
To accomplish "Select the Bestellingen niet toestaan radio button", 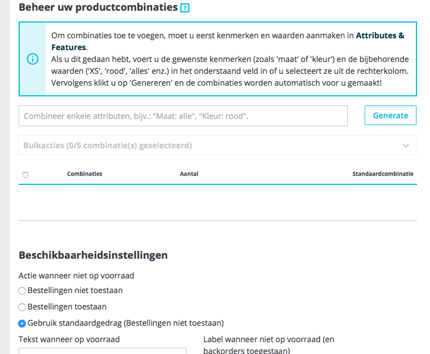I will [22, 291].
